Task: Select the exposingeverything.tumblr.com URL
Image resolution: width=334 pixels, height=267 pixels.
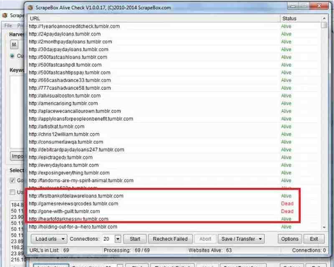Action: (x=69, y=173)
